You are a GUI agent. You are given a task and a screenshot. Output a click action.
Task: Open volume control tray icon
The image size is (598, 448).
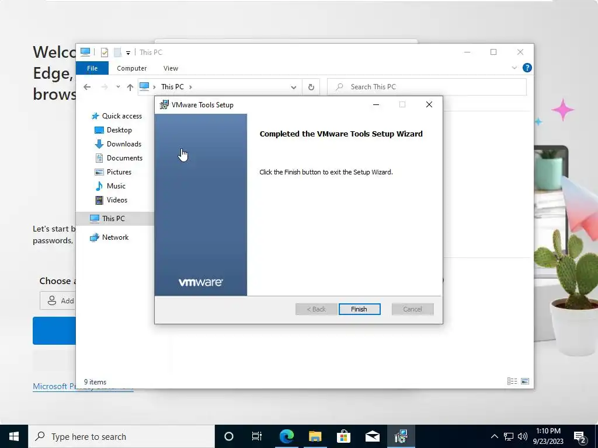pyautogui.click(x=523, y=436)
